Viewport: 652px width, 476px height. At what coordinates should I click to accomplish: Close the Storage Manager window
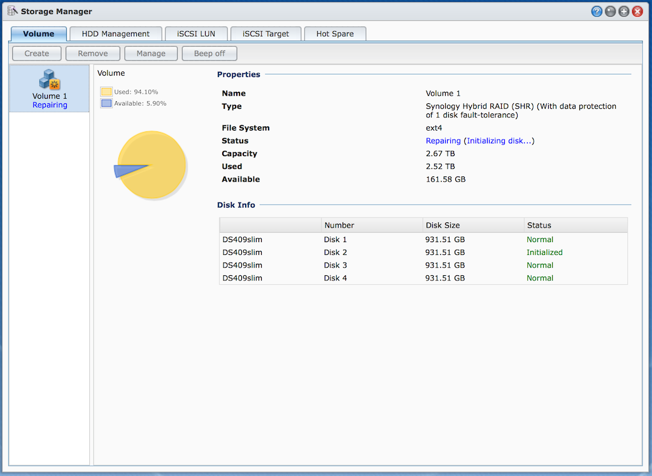coord(637,11)
